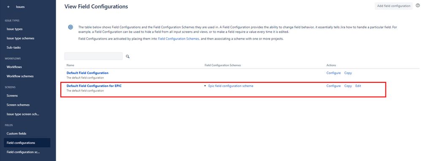Viewport: 421px width, 161px height.
Task: Focus the field configuration search box
Action: pos(93,56)
